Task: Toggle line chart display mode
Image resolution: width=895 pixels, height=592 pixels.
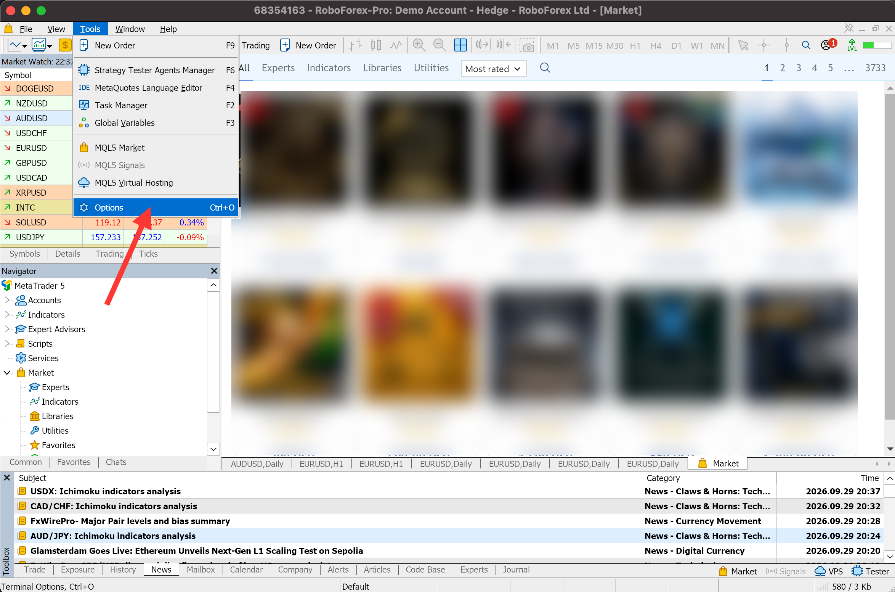Action: [x=396, y=45]
